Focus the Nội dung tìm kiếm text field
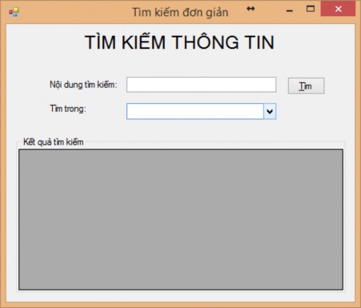Viewport: 361px width, 308px height. [x=201, y=85]
